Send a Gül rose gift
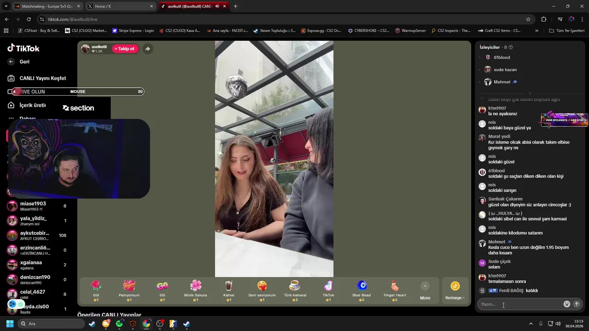 [96, 291]
